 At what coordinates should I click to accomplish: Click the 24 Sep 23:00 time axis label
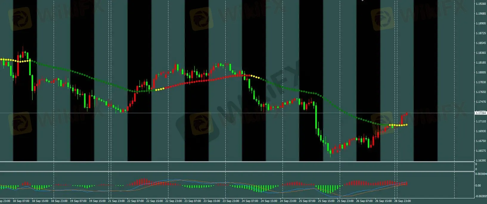tap(288, 201)
